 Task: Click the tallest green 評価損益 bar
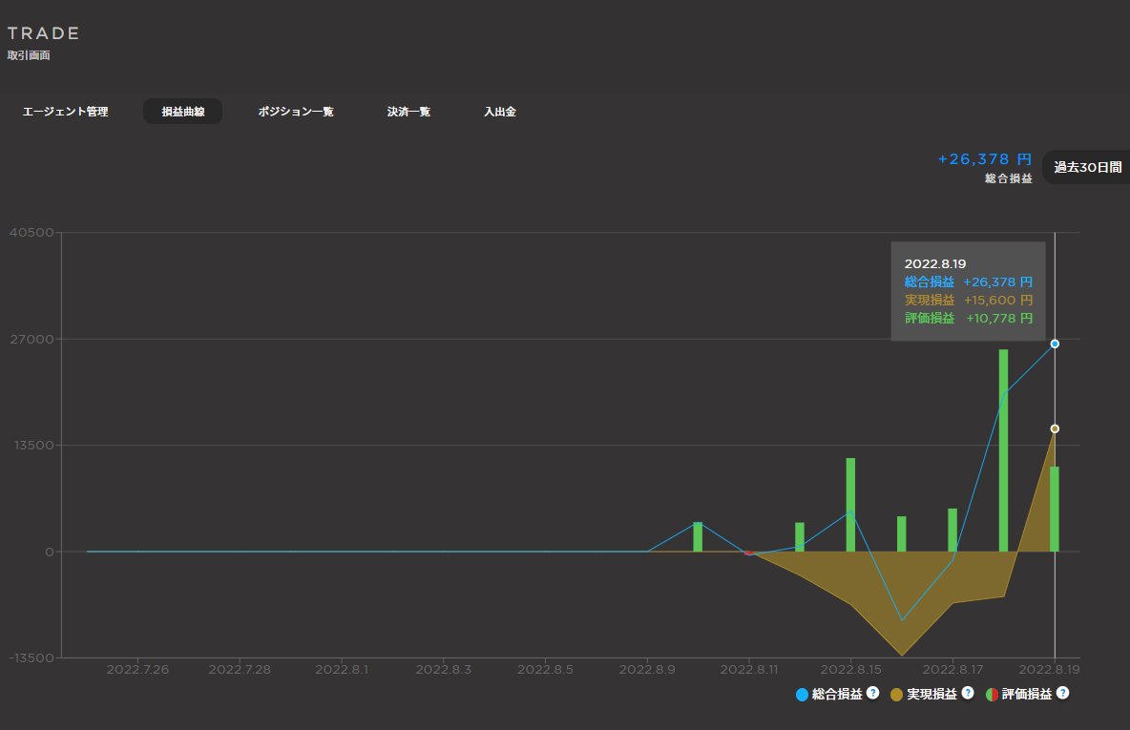1003,450
